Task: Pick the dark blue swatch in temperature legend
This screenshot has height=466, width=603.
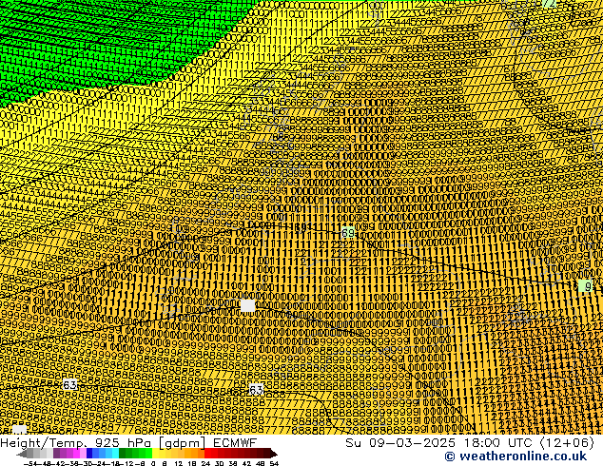Action: pos(89,454)
